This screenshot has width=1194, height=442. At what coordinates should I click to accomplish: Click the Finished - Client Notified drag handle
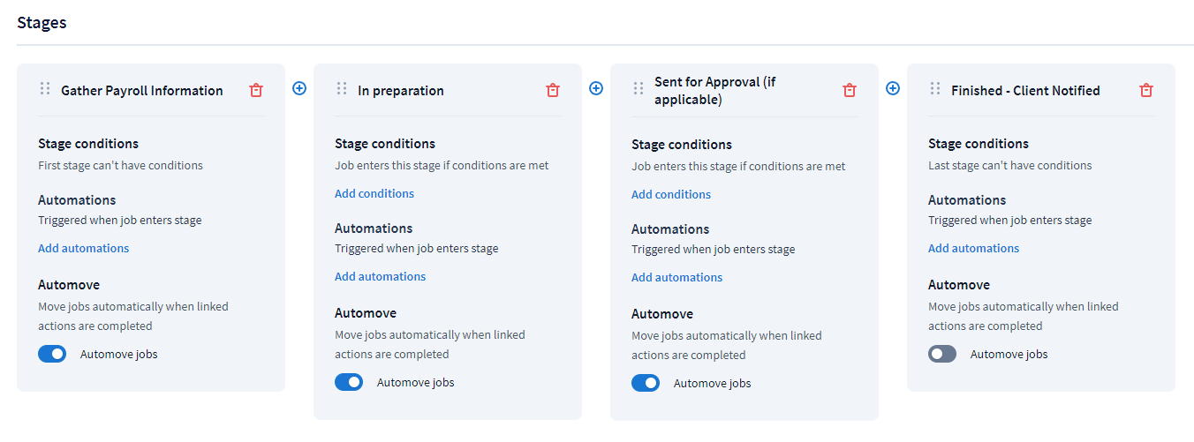pyautogui.click(x=935, y=89)
